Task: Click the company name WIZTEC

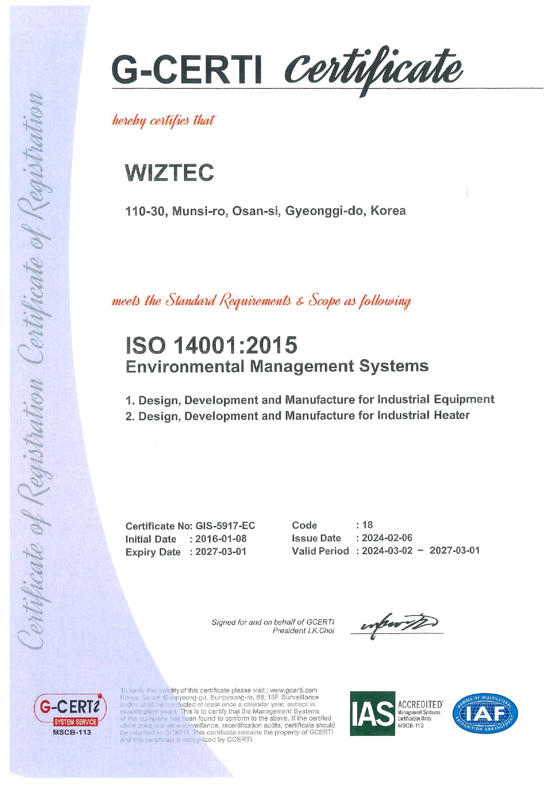Action: pyautogui.click(x=170, y=172)
